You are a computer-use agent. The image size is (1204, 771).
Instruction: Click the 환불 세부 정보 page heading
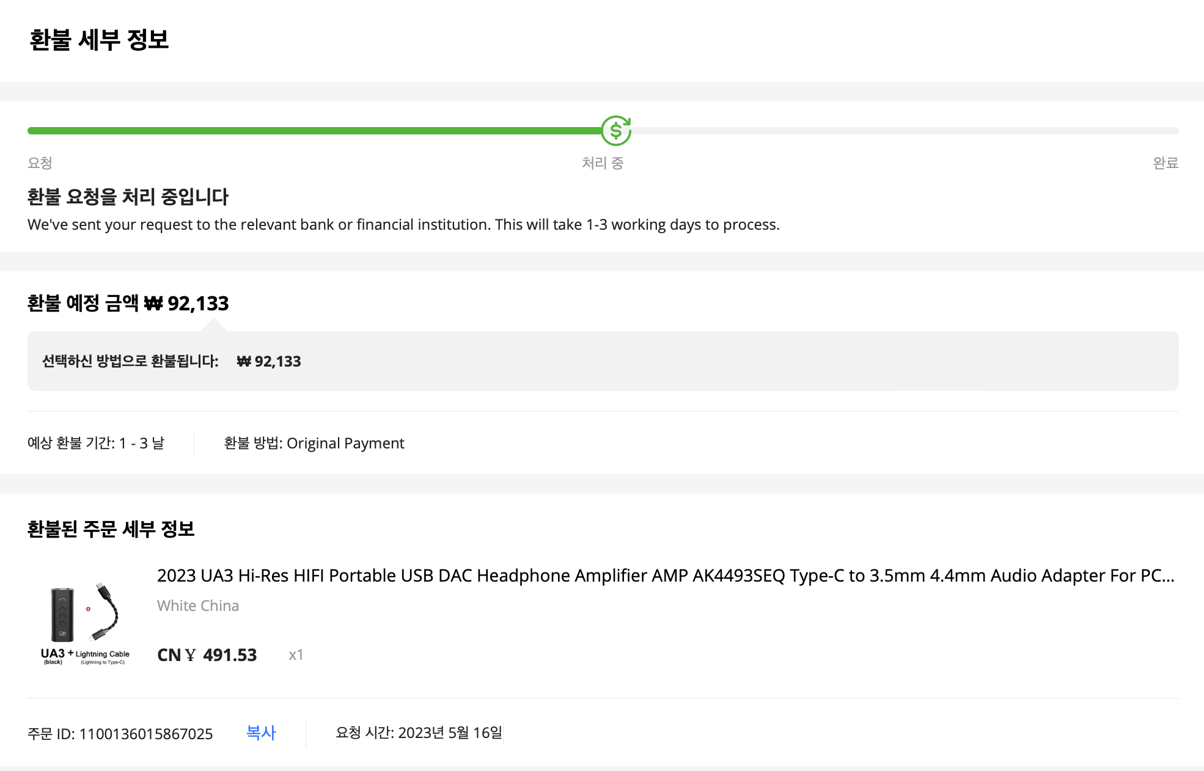pos(99,40)
